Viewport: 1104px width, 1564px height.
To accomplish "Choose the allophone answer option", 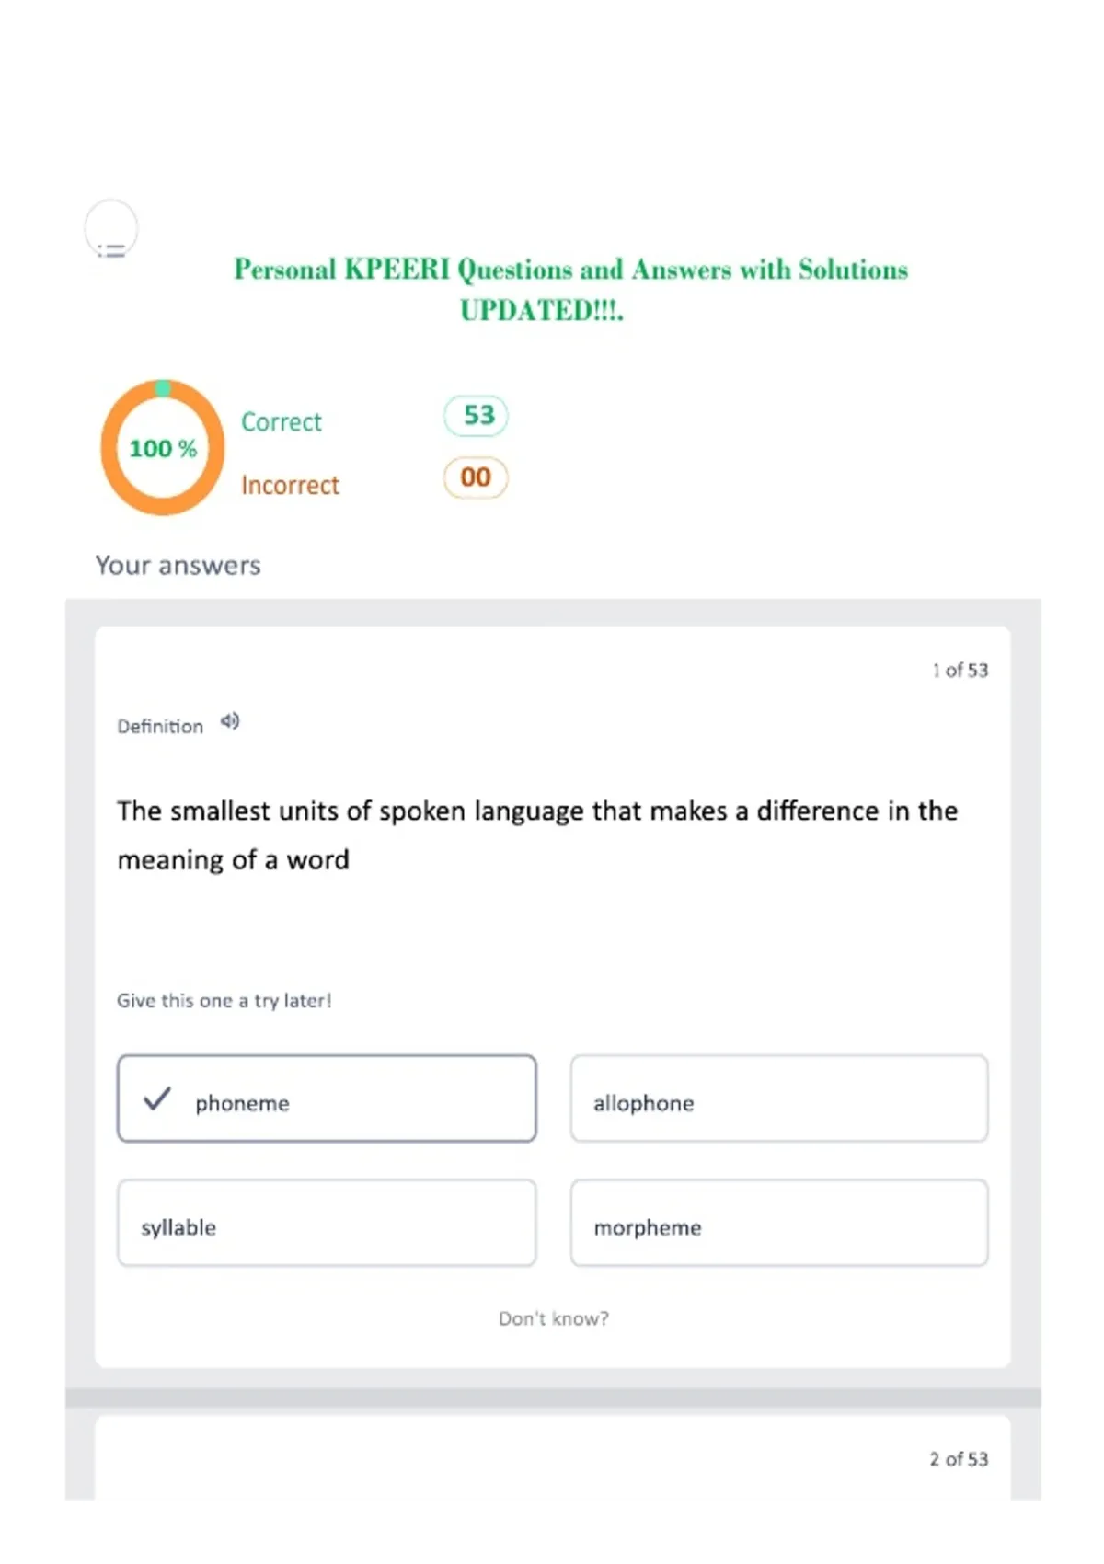I will [779, 1098].
